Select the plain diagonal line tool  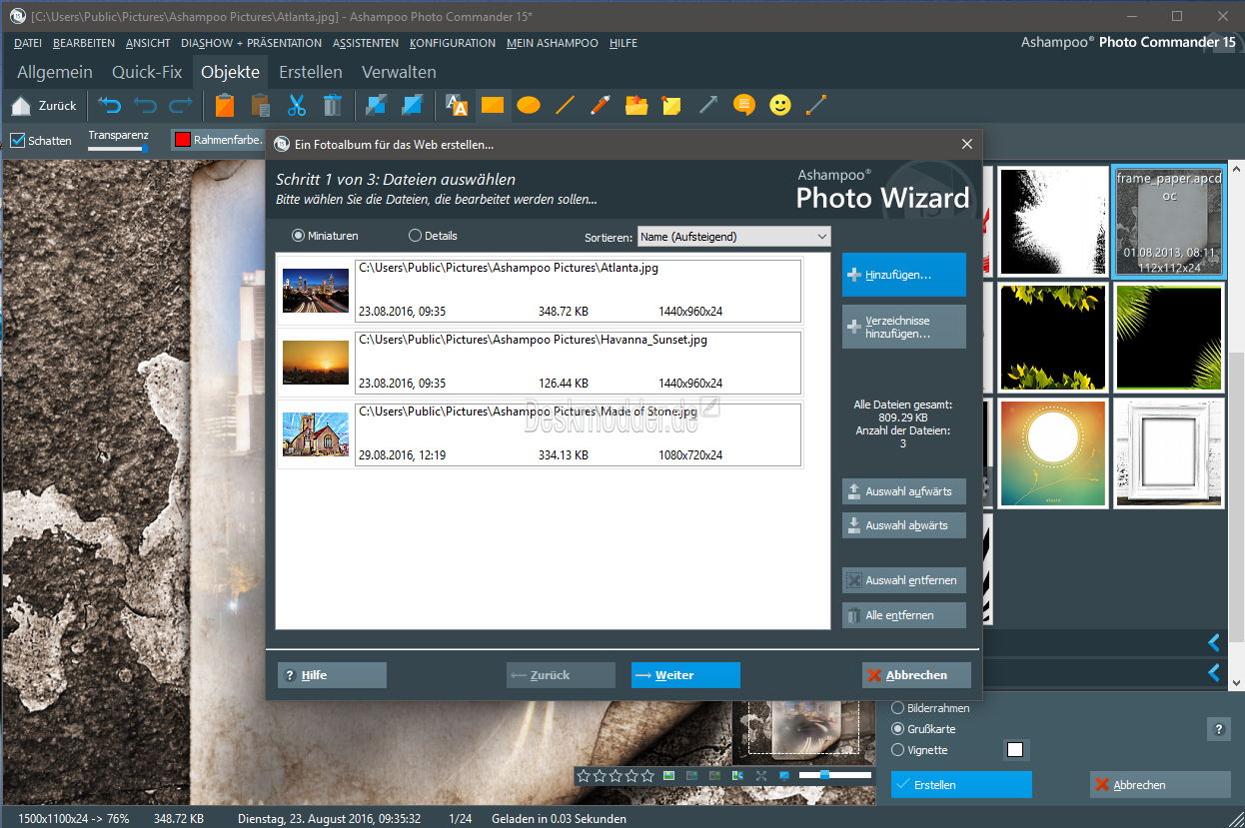(565, 105)
